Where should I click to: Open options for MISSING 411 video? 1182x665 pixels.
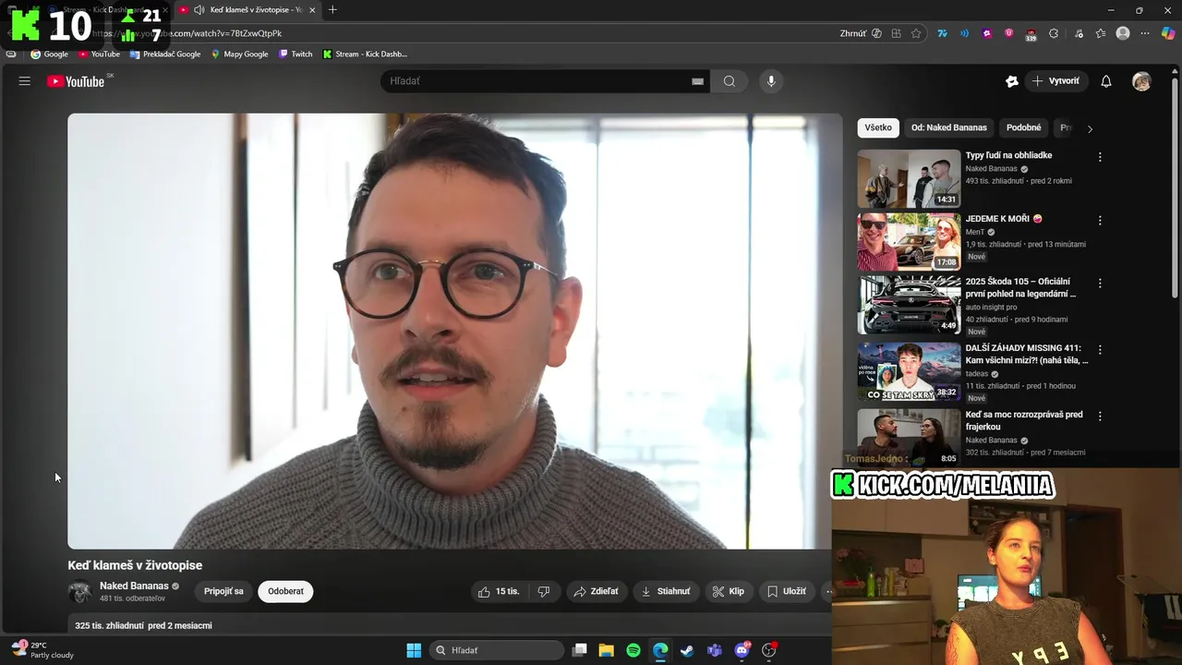pyautogui.click(x=1100, y=350)
